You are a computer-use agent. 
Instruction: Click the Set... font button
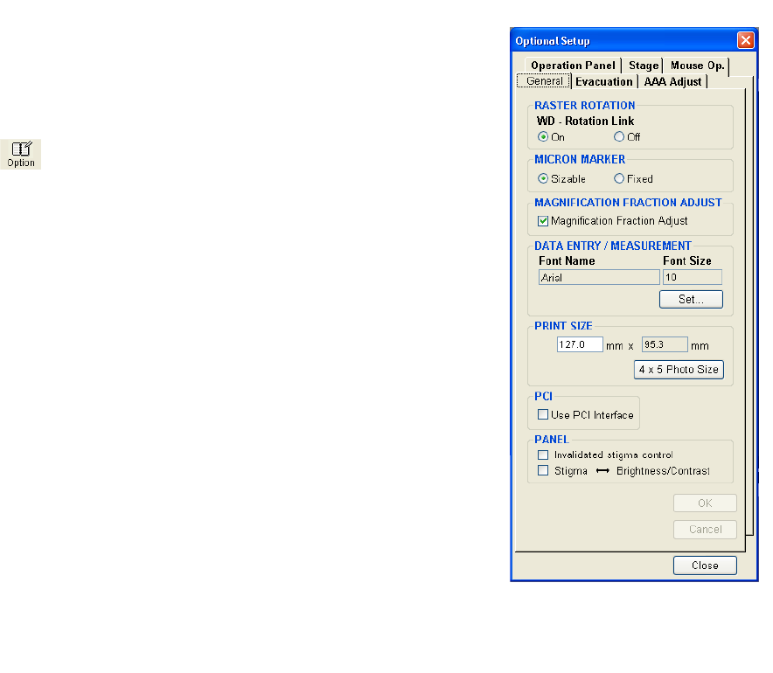691,300
